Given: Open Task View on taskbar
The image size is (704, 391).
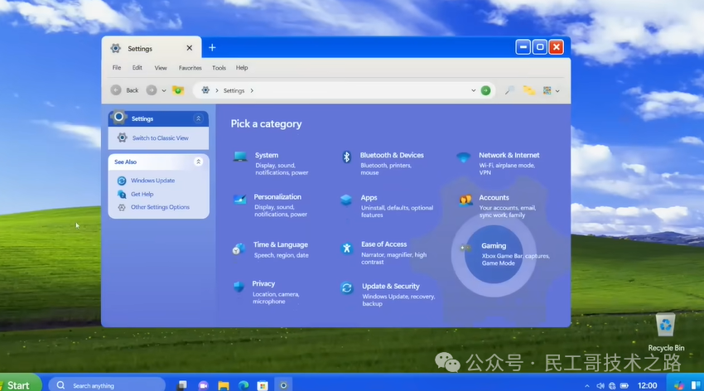Looking at the screenshot, I should [x=182, y=385].
